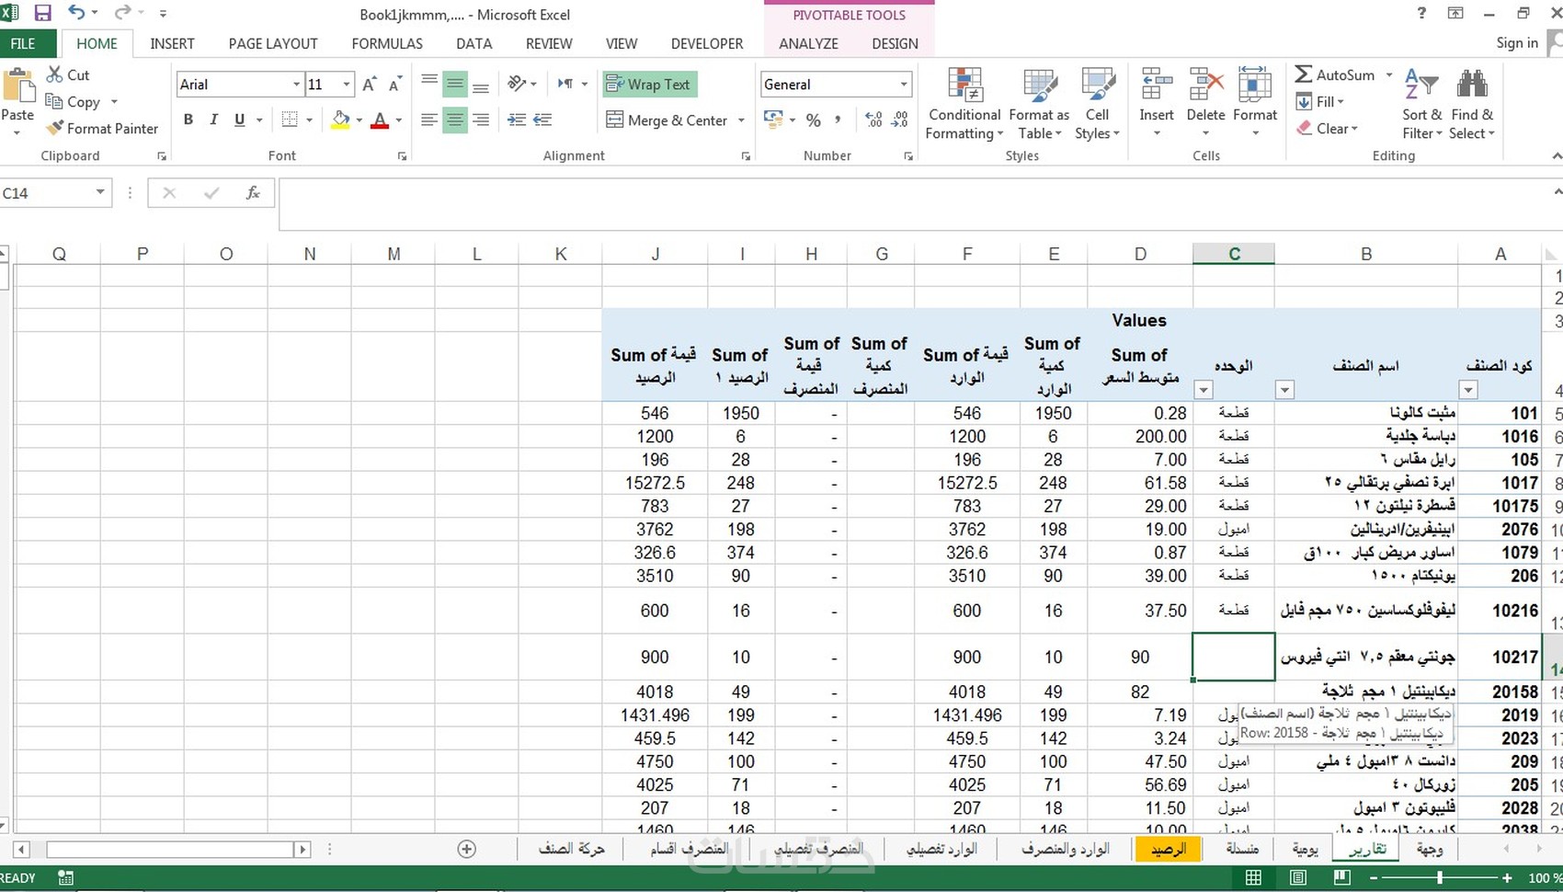Viewport: 1563px width, 892px height.
Task: Open Cell Styles gallery
Action: [x=1097, y=104]
